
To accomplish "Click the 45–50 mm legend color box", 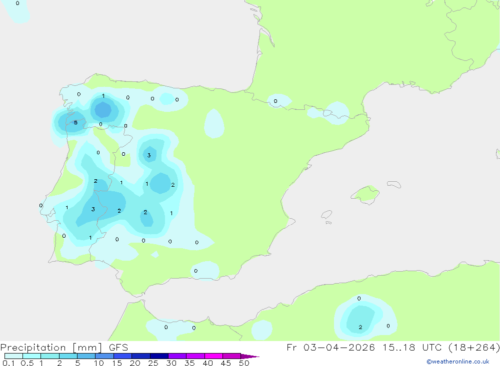I will 232,356.
